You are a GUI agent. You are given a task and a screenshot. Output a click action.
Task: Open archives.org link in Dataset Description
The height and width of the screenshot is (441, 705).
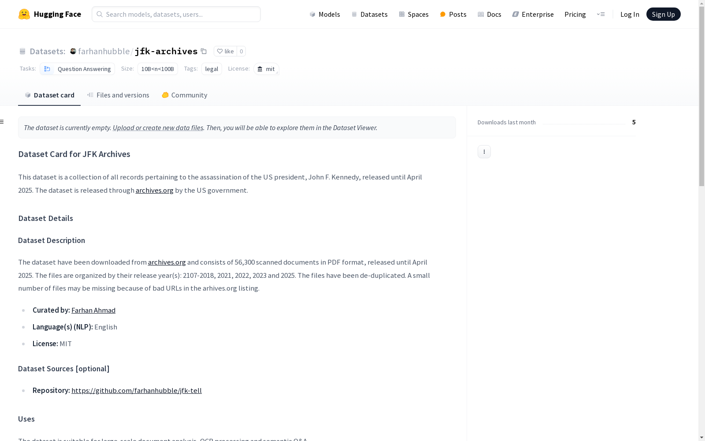coord(167,262)
